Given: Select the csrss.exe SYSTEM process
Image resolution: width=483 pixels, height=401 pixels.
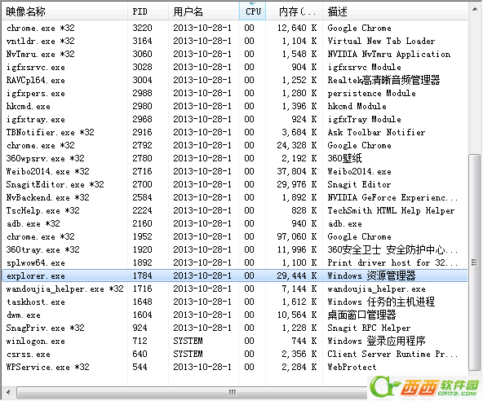Looking at the screenshot, I should [235, 354].
